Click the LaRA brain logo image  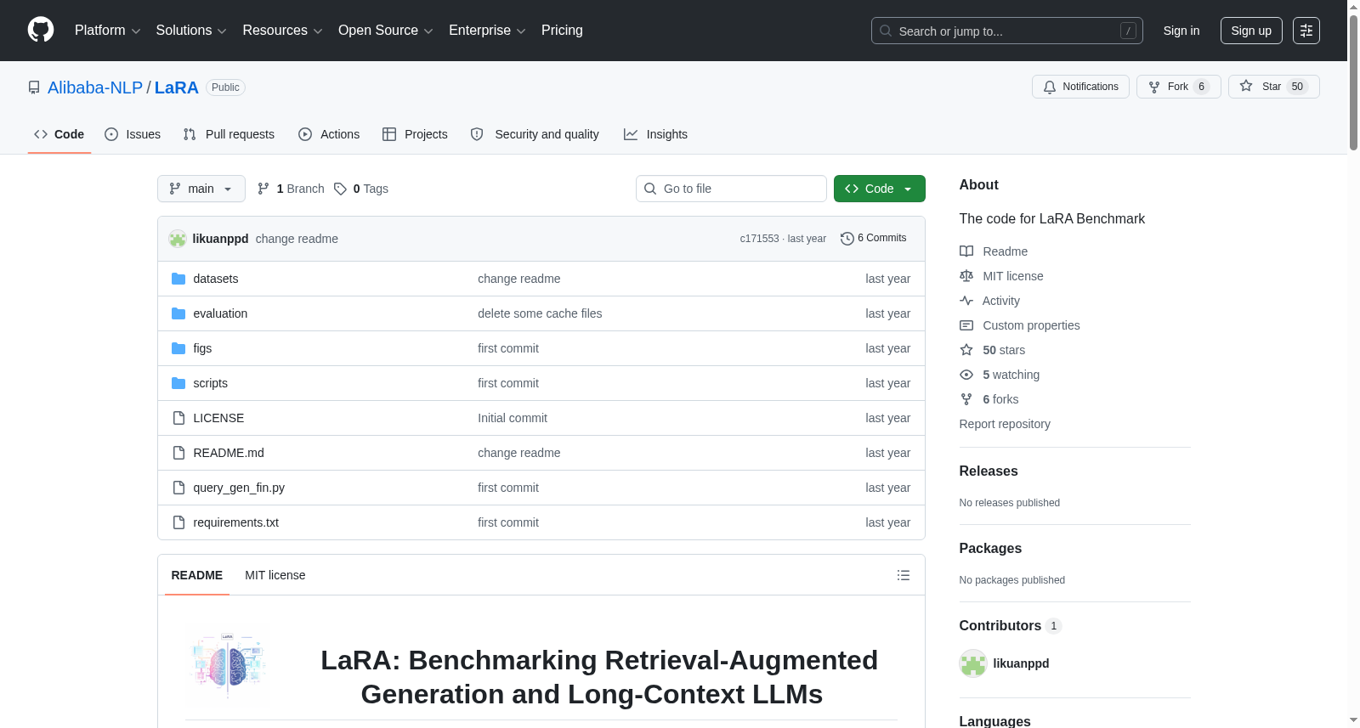229,666
